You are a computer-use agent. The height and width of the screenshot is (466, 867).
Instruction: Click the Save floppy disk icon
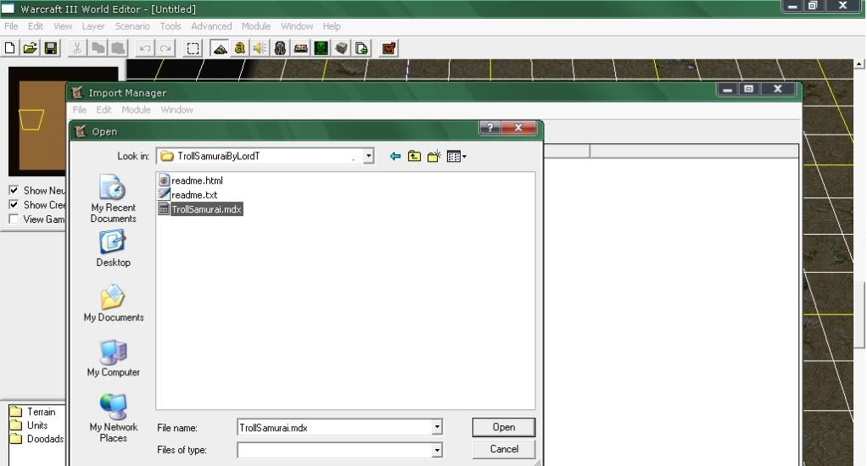click(50, 48)
